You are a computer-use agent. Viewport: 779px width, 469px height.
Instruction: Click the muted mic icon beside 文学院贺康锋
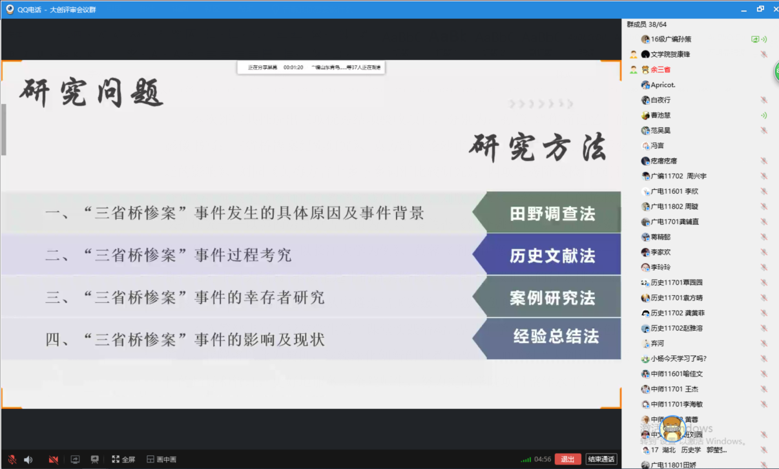click(763, 55)
